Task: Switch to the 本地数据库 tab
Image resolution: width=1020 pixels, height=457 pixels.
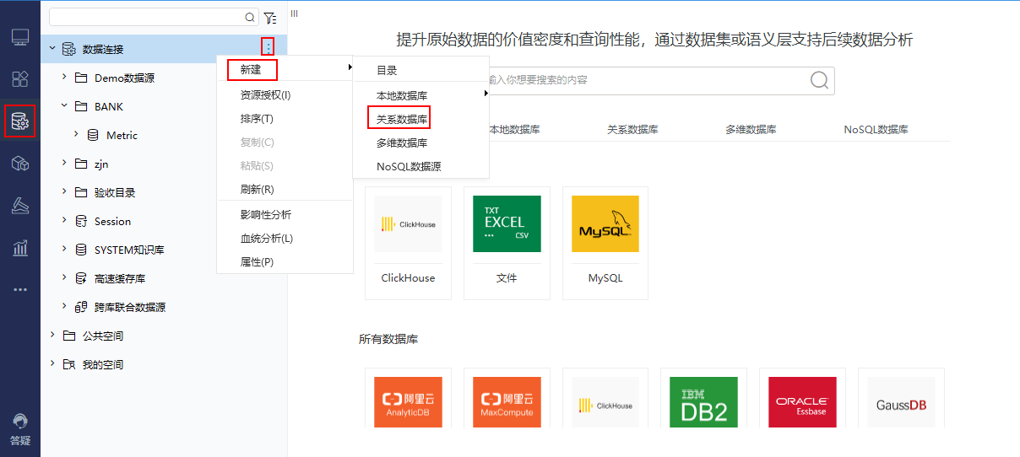Action: (x=515, y=130)
